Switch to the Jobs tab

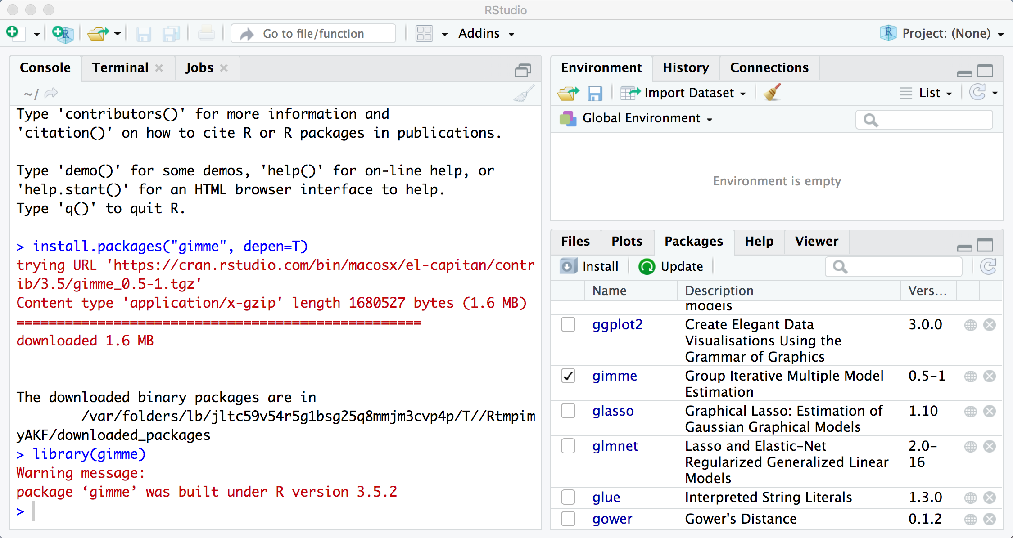pos(199,68)
